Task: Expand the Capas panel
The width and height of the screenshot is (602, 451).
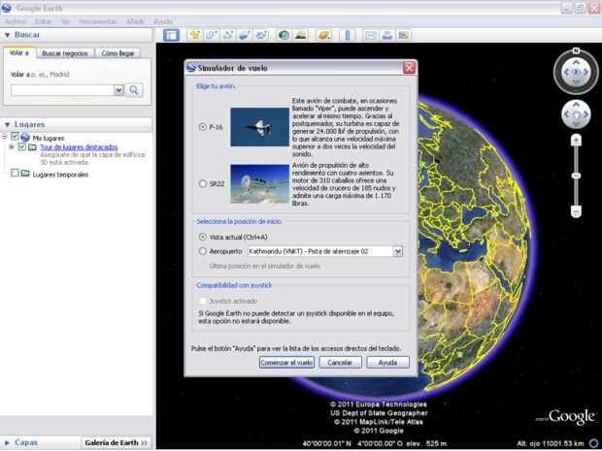Action: pyautogui.click(x=7, y=443)
